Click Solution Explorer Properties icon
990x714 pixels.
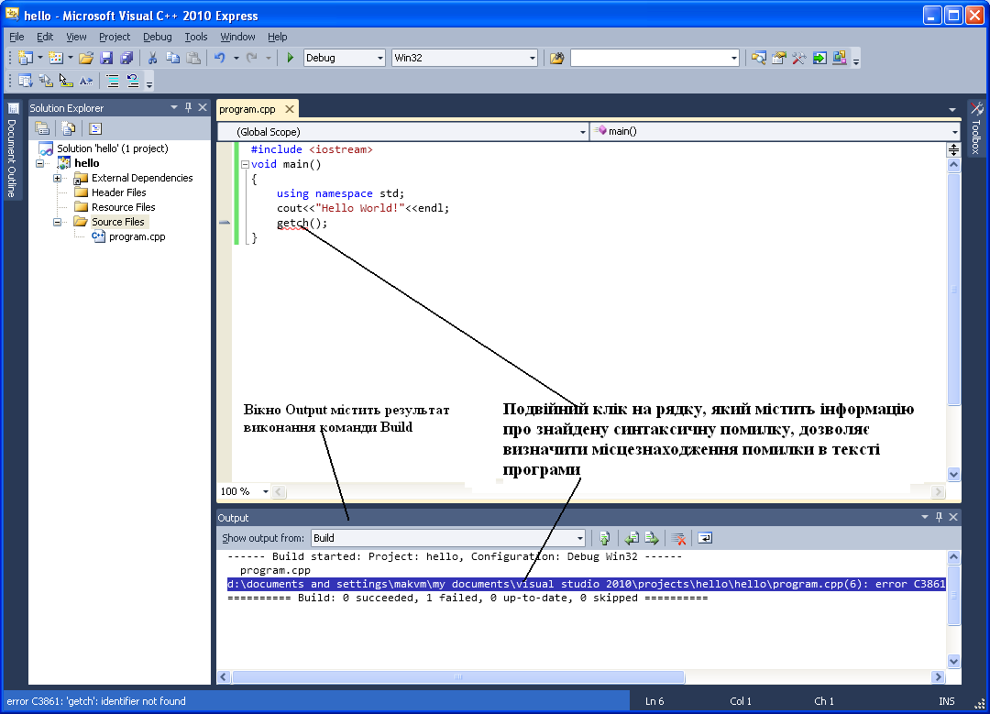pyautogui.click(x=42, y=129)
